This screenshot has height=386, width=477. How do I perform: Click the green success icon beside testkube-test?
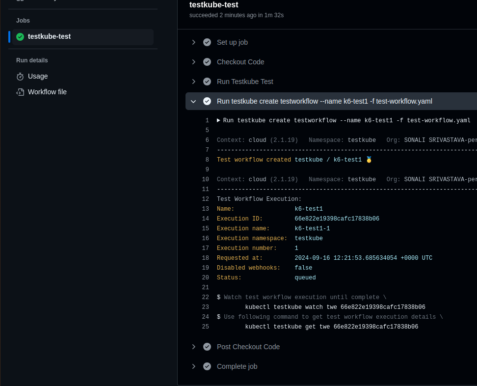[20, 37]
